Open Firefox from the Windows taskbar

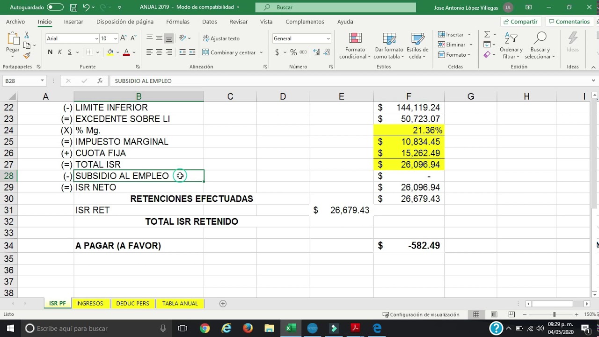point(248,328)
